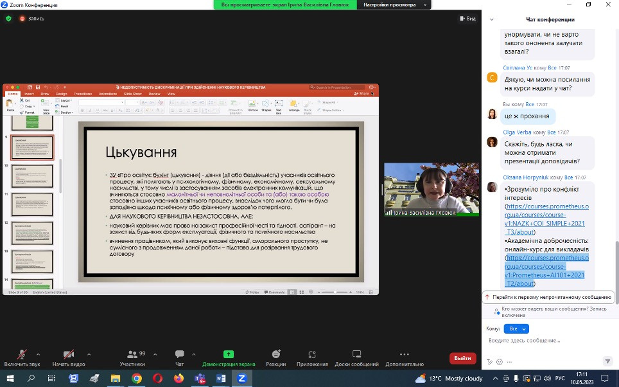
Task: Click the red Выйти leave button
Action: point(462,358)
